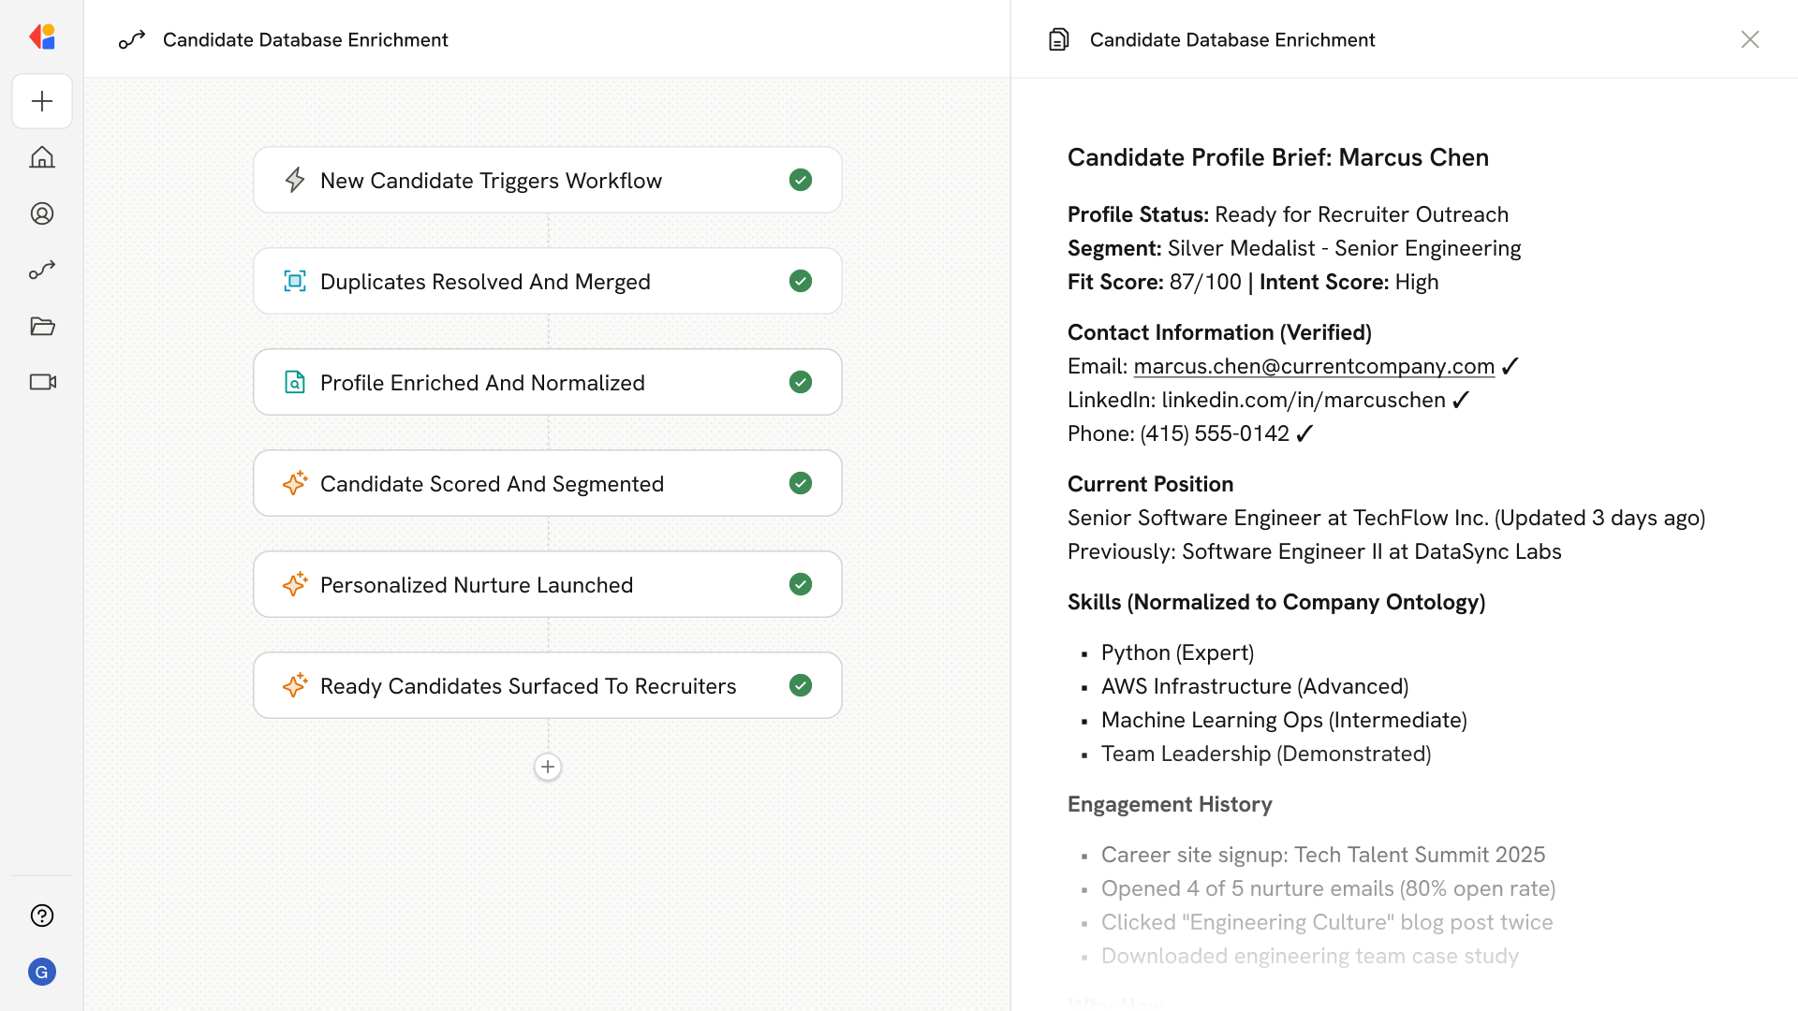The height and width of the screenshot is (1011, 1798).
Task: Click the app logo at top left
Action: click(x=42, y=37)
